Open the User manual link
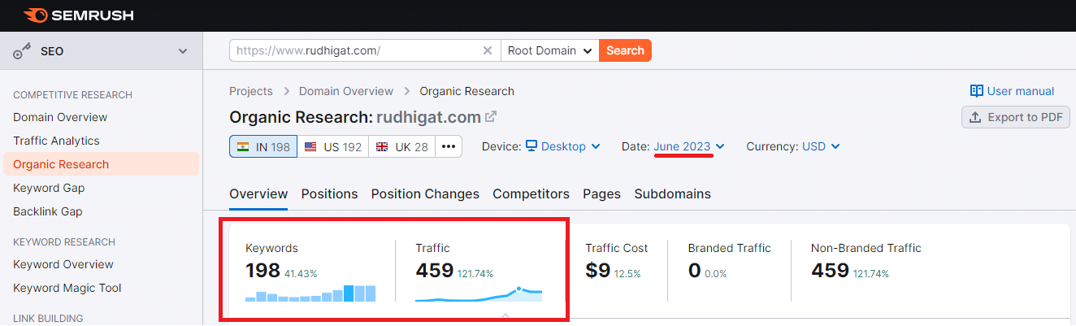Viewport: 1076px width, 326px height. 1021,91
